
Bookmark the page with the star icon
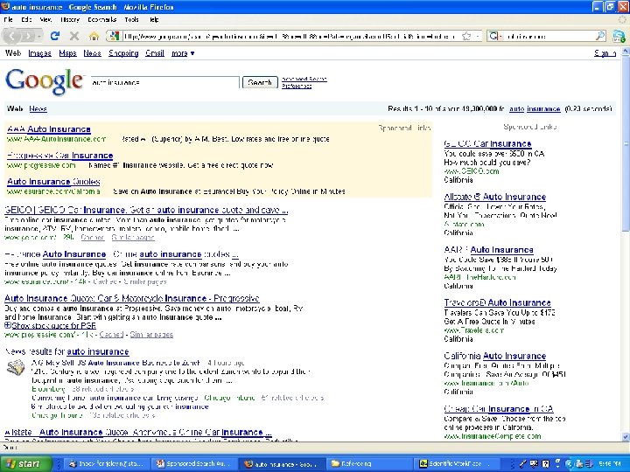[x=466, y=36]
